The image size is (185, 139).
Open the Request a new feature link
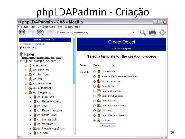click(34, 44)
